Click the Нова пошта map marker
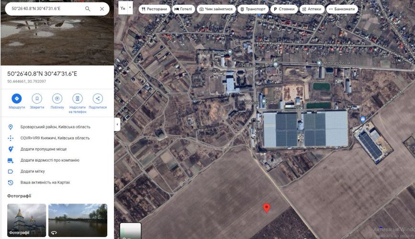Image resolution: width=415 pixels, height=239 pixels. pos(276,65)
